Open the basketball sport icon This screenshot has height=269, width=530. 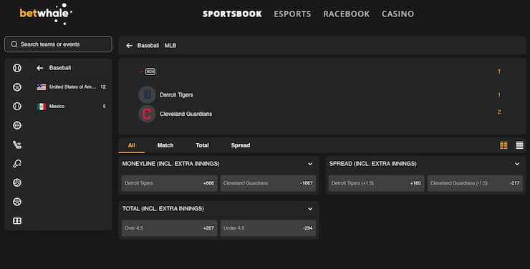pyautogui.click(x=17, y=125)
